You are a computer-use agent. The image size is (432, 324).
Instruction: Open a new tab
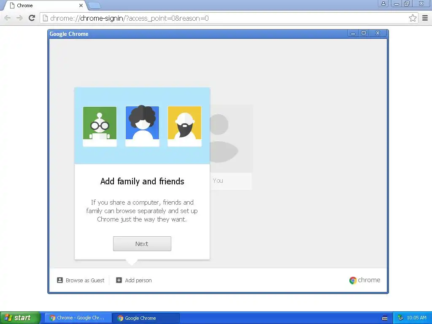[x=94, y=5]
